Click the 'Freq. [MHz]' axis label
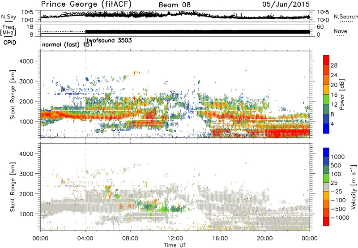The width and height of the screenshot is (358, 248). [9, 30]
